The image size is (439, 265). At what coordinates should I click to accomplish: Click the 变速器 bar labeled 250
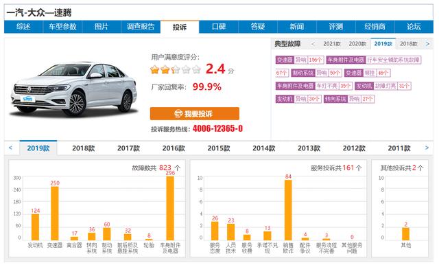(x=55, y=214)
